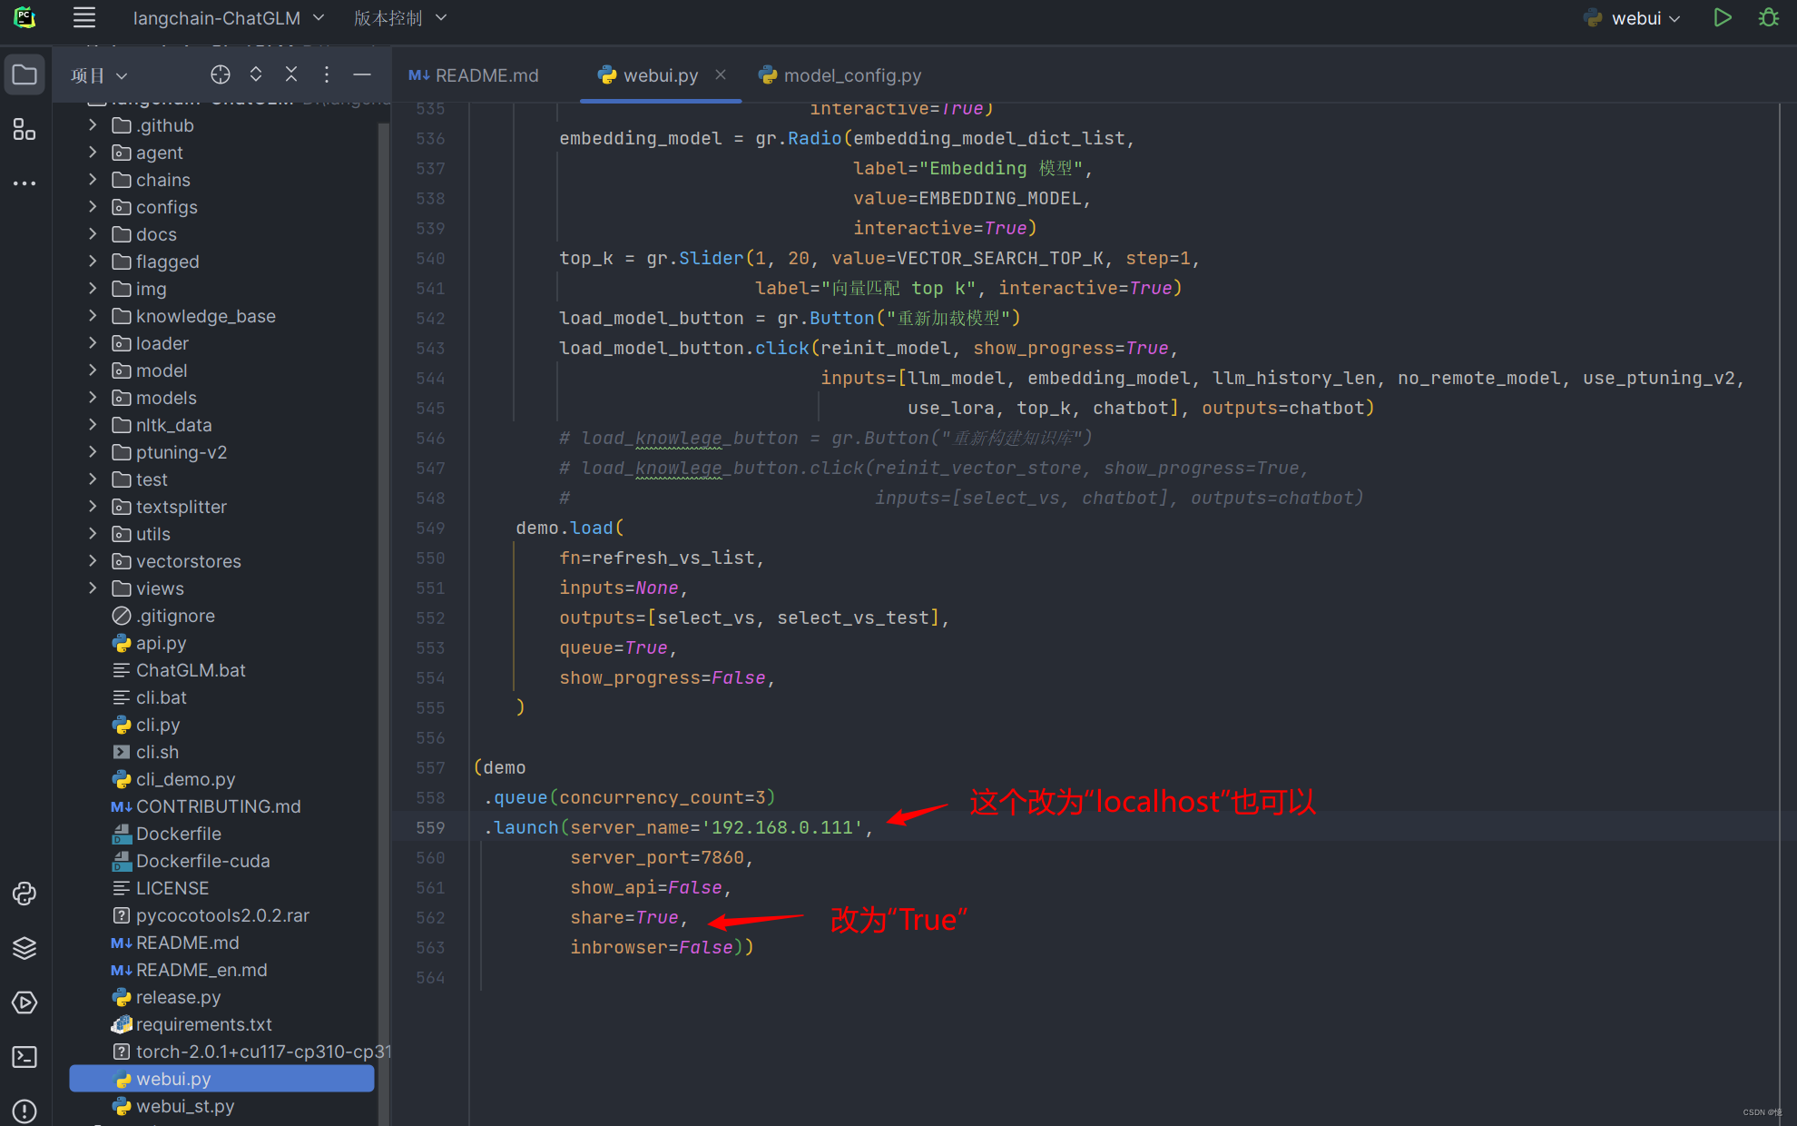The image size is (1797, 1126).
Task: Click server_port=7860 on line 560
Action: coord(656,857)
